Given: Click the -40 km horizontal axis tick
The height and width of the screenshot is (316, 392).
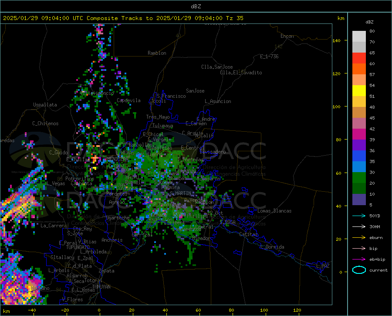Looking at the screenshot, I should tap(32, 310).
